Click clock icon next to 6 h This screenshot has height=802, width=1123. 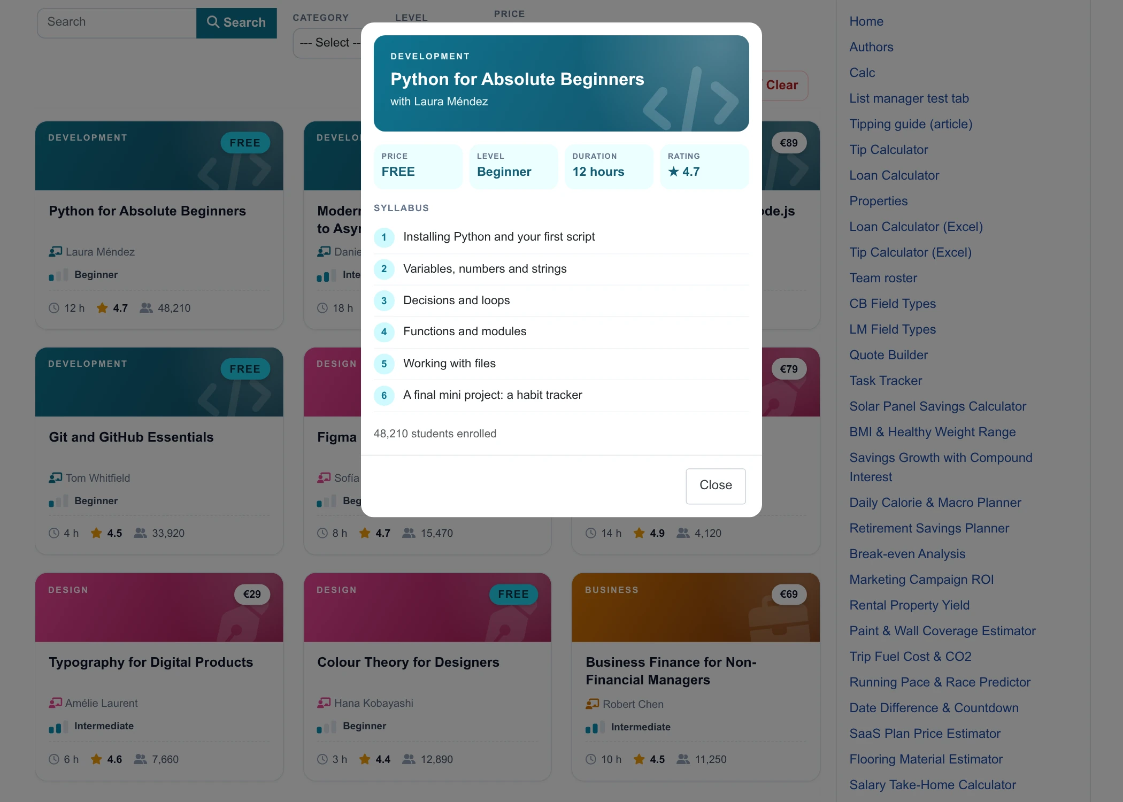54,759
